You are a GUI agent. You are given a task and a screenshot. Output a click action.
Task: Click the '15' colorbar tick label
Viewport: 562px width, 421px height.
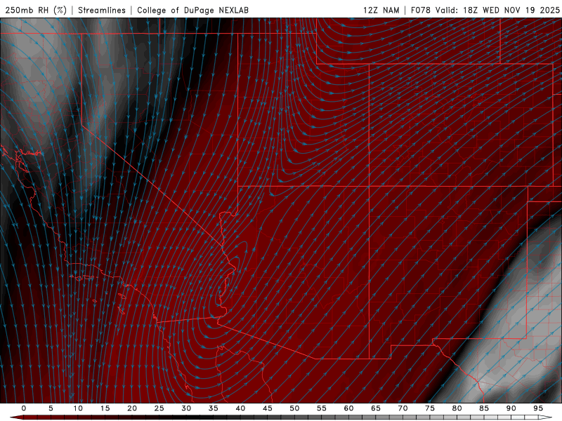pos(105,408)
